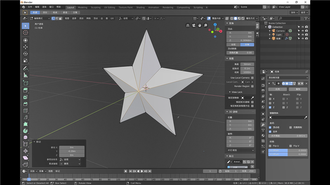Select the Extrude Region tool
This screenshot has height=185, width=330.
coord(26,90)
